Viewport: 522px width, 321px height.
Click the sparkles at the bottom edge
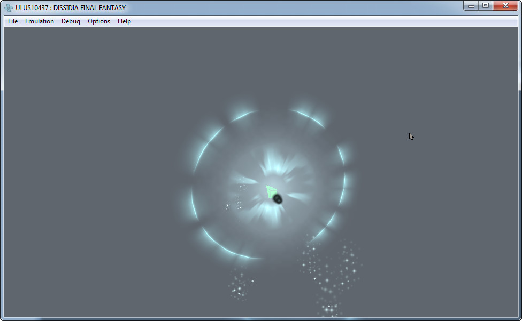328,309
